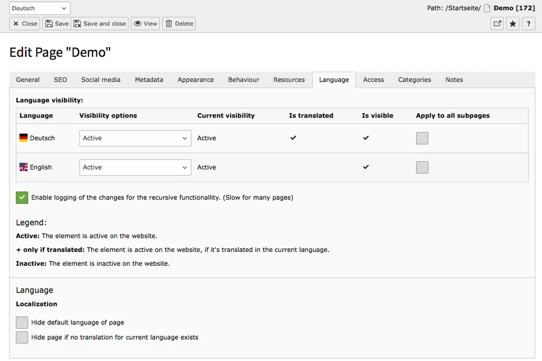Open the Behaviour tab

pos(243,79)
